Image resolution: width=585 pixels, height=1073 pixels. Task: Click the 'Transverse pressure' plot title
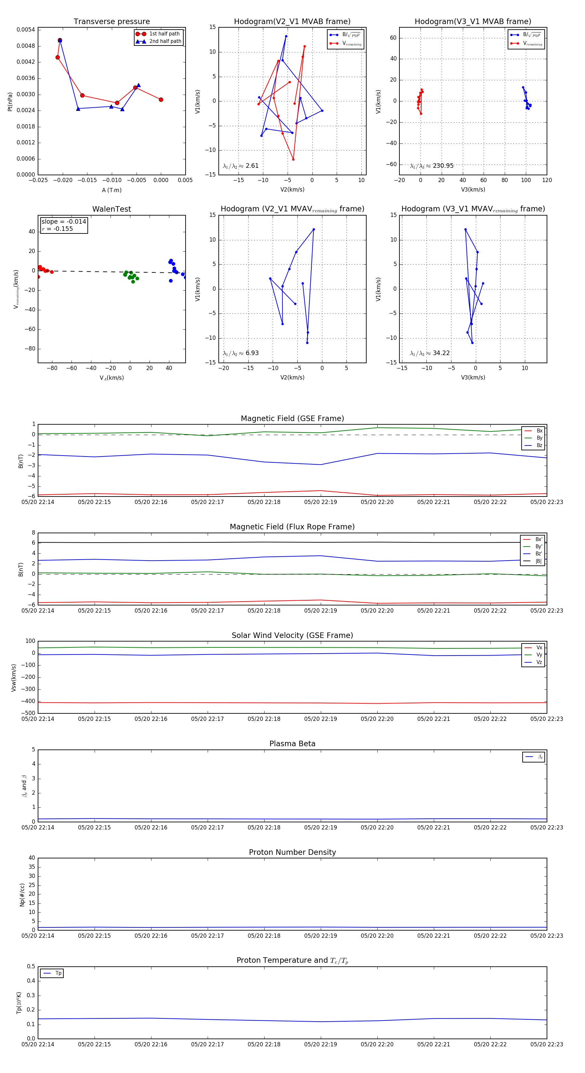(111, 22)
